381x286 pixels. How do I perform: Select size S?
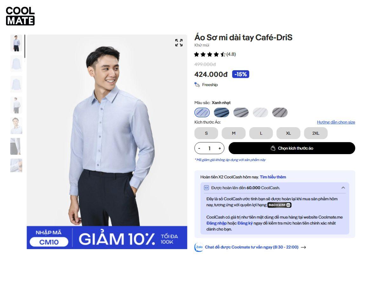[206, 133]
